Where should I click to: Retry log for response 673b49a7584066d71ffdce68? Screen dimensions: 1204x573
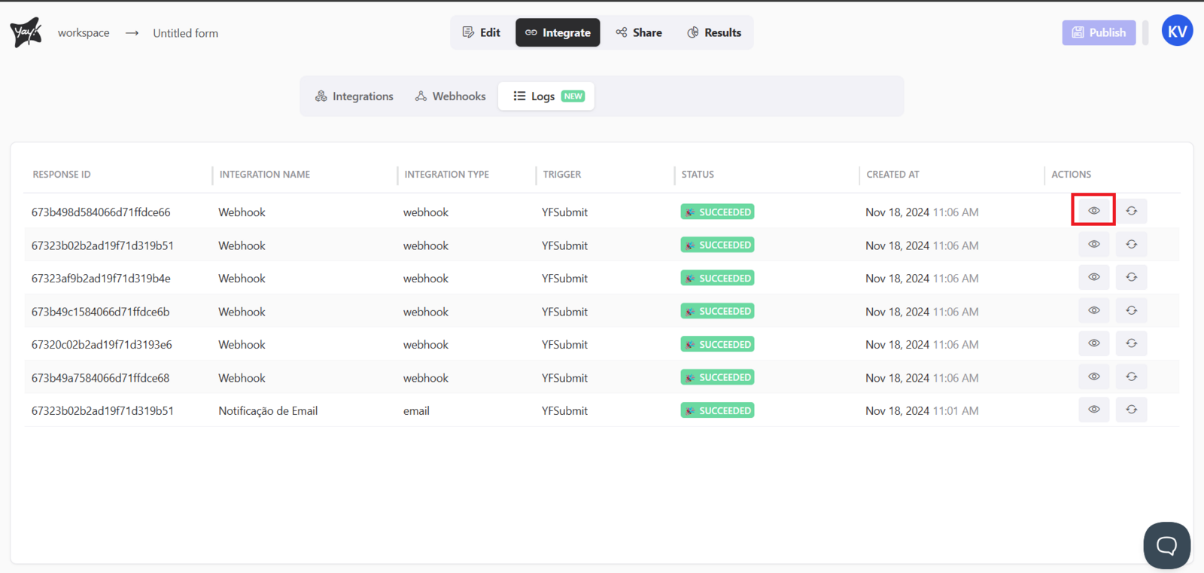[x=1131, y=376]
